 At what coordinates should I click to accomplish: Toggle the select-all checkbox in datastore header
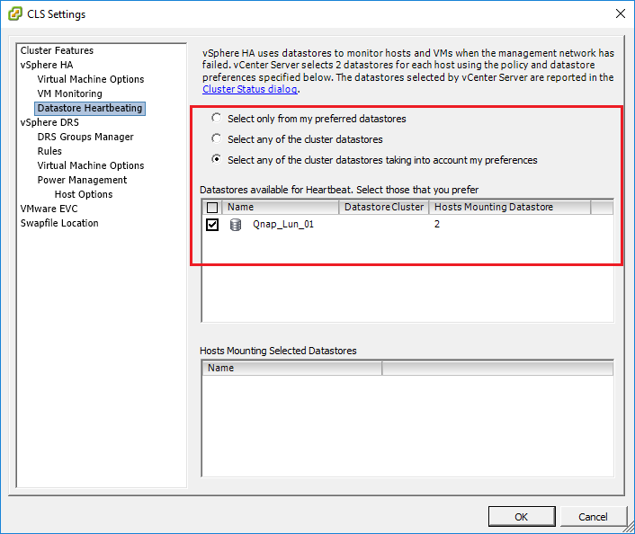(212, 208)
